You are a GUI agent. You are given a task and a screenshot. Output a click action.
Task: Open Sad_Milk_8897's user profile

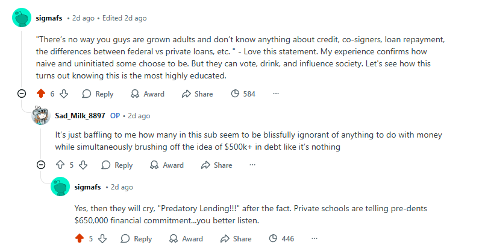pyautogui.click(x=80, y=115)
